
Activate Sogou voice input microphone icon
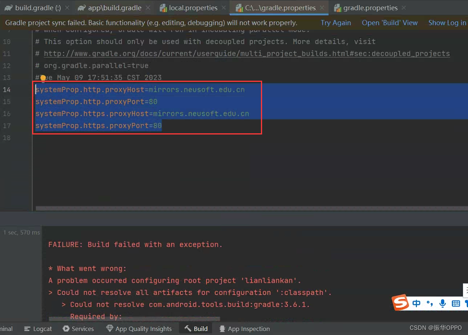click(442, 303)
